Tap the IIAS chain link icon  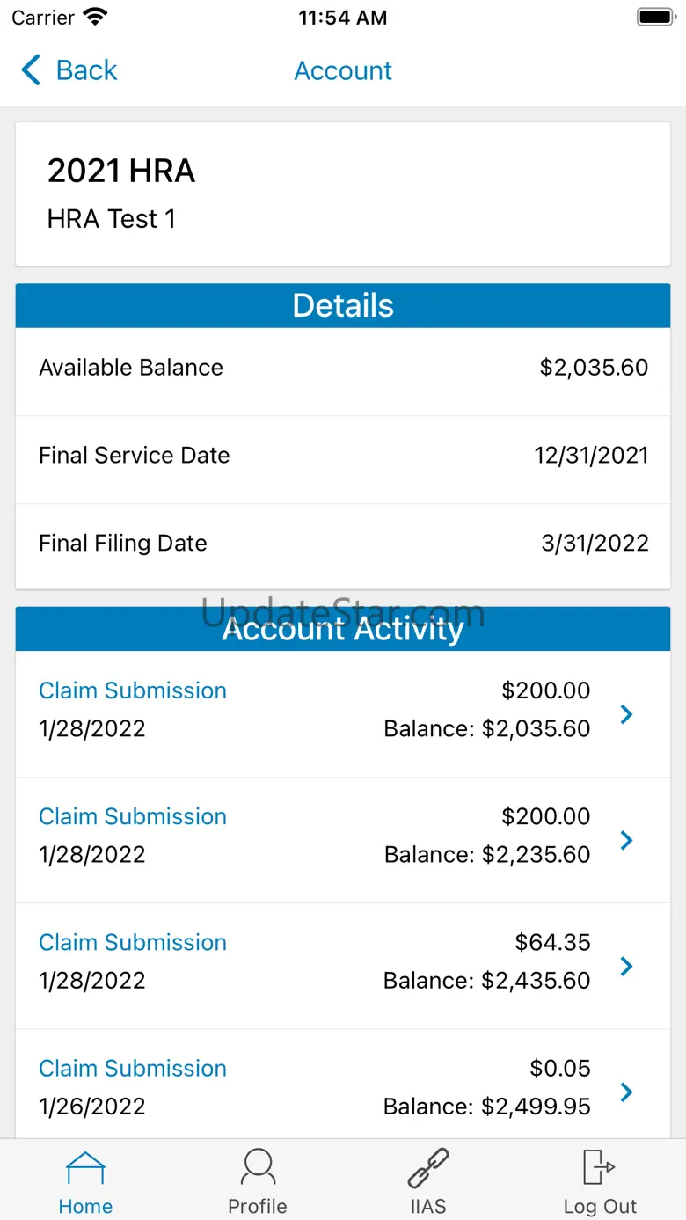[428, 1168]
